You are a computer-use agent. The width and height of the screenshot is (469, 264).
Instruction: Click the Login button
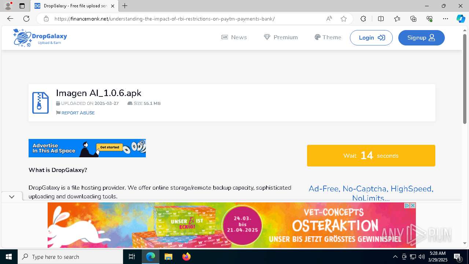371,38
